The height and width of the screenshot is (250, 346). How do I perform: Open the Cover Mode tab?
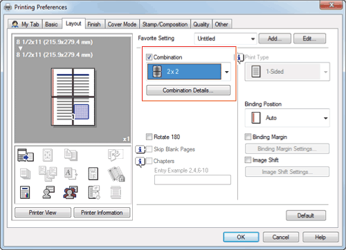122,24
